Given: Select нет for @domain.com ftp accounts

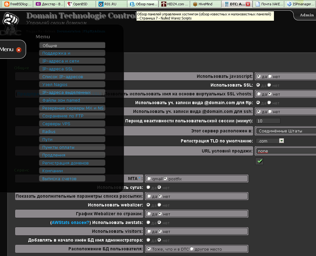Looking at the screenshot, I should [x=269, y=103].
